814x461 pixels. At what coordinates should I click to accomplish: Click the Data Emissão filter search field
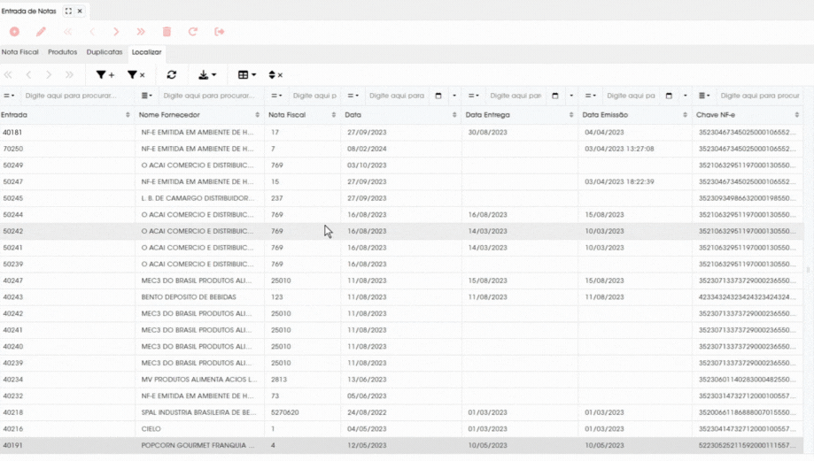click(x=631, y=96)
